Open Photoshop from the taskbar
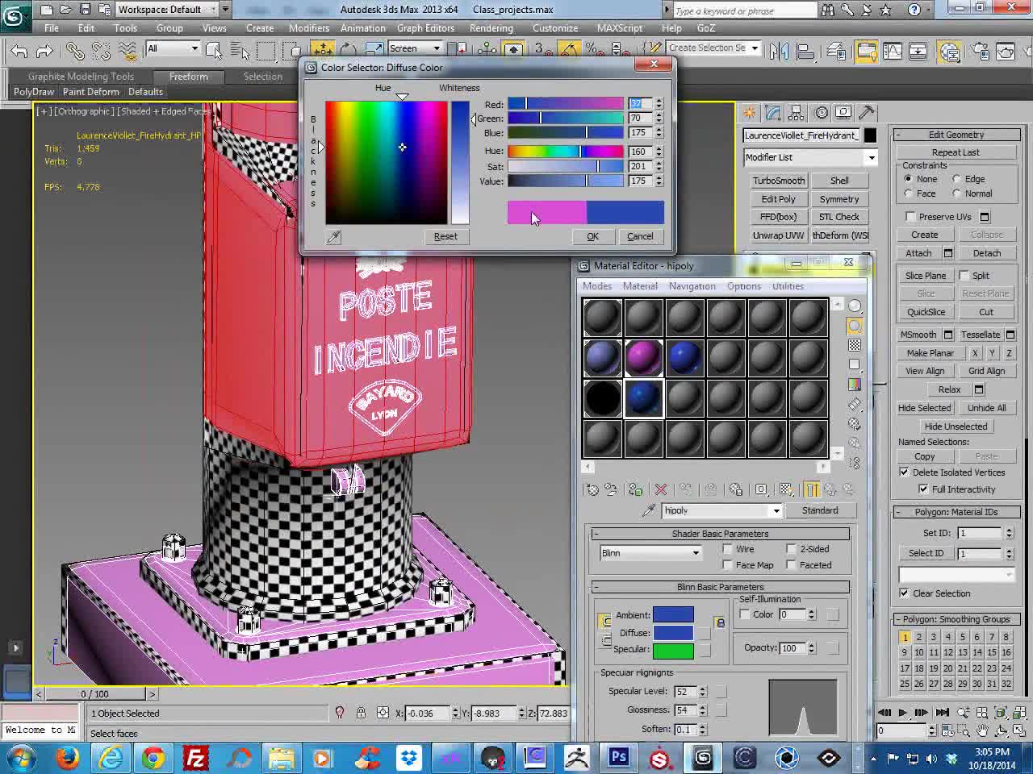Image resolution: width=1033 pixels, height=774 pixels. point(619,757)
